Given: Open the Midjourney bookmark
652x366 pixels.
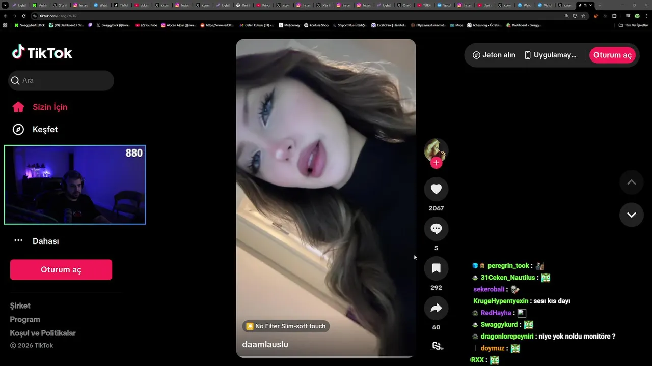Looking at the screenshot, I should pos(289,25).
